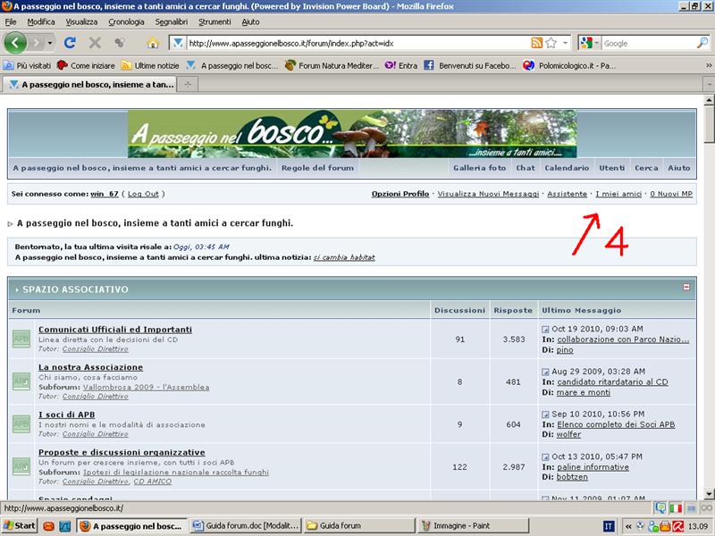715x536 pixels.
Task: Click the Cerca search link
Action: [x=646, y=168]
